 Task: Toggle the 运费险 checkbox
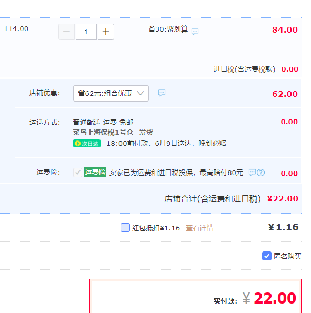tap(77, 173)
